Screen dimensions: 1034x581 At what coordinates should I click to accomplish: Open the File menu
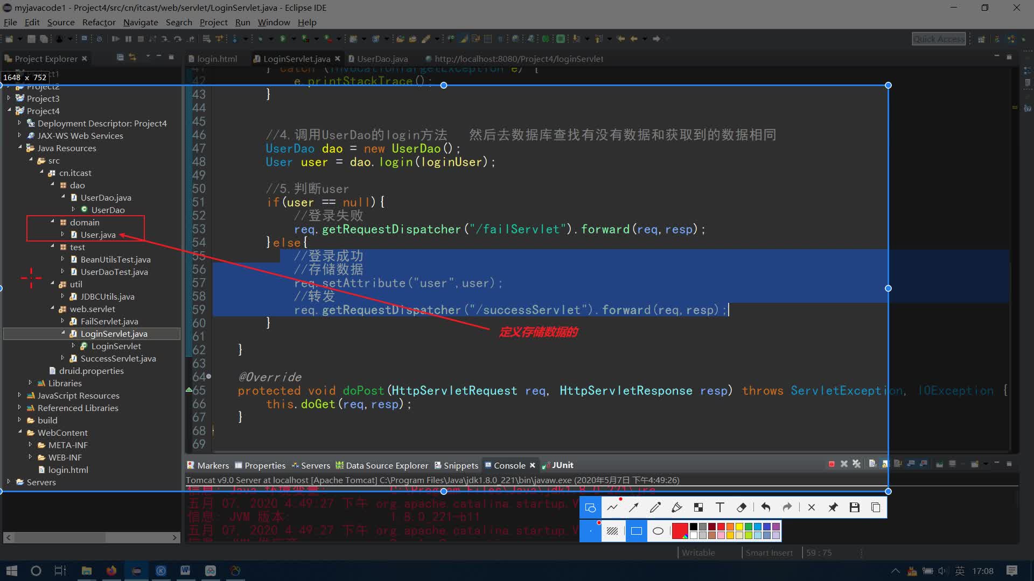pos(10,22)
